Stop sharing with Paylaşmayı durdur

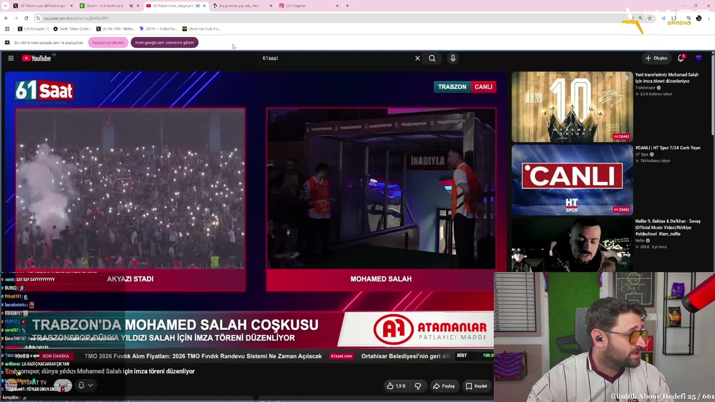[x=108, y=42]
